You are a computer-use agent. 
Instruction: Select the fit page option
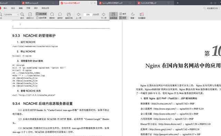pos(41,18)
